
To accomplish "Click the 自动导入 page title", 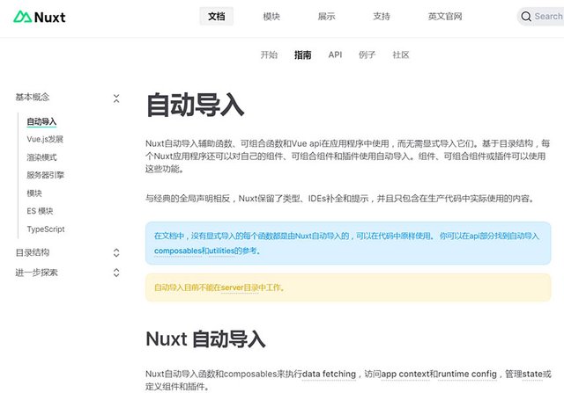I will tap(196, 106).
